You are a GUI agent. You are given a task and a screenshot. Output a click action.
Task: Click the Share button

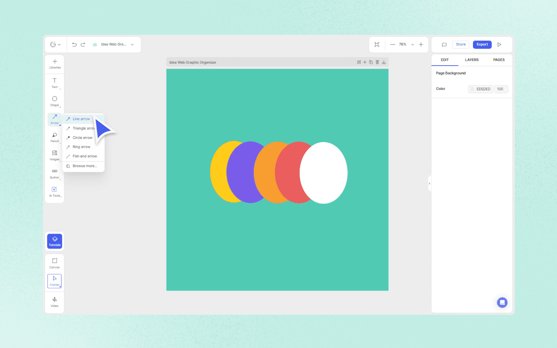pyautogui.click(x=461, y=44)
